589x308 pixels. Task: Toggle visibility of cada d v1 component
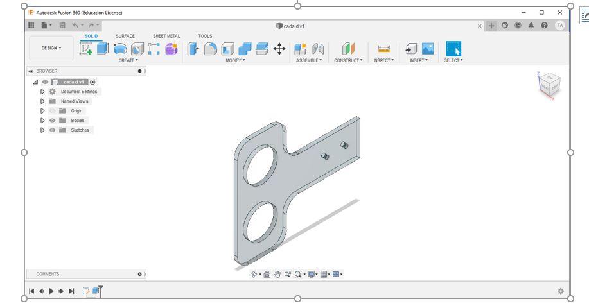coord(45,82)
